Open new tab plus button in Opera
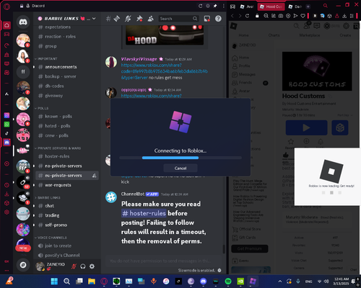Screen dimensions: 361x288 pos(308,6)
